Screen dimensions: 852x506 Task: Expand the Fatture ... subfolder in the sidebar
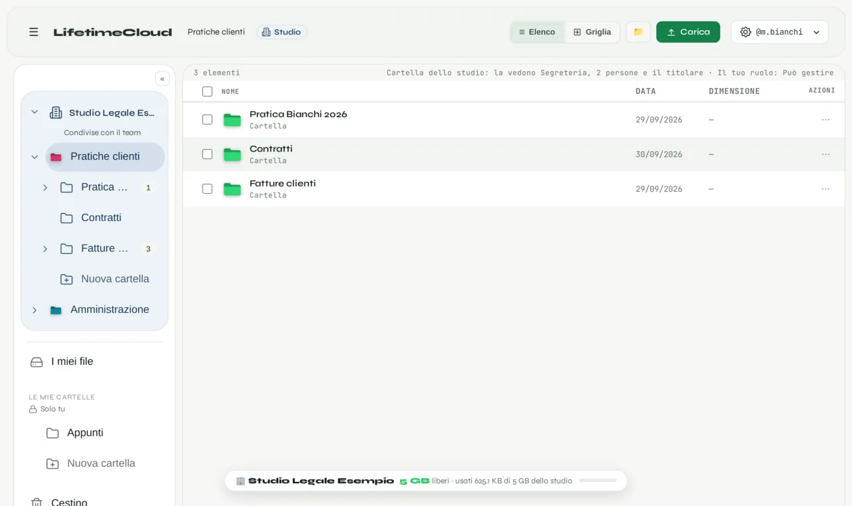pyautogui.click(x=45, y=249)
